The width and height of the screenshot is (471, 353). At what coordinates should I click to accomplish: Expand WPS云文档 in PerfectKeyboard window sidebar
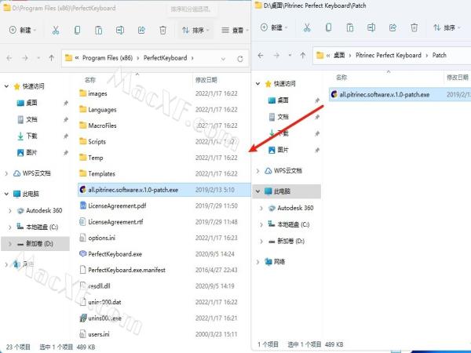click(x=6, y=173)
